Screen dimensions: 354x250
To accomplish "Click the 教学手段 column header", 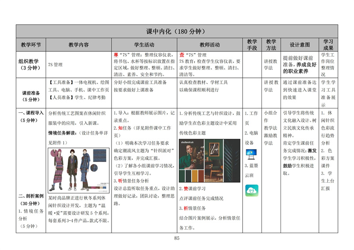I will click(x=252, y=45).
